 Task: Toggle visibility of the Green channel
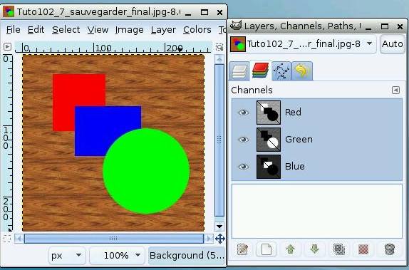coord(243,140)
